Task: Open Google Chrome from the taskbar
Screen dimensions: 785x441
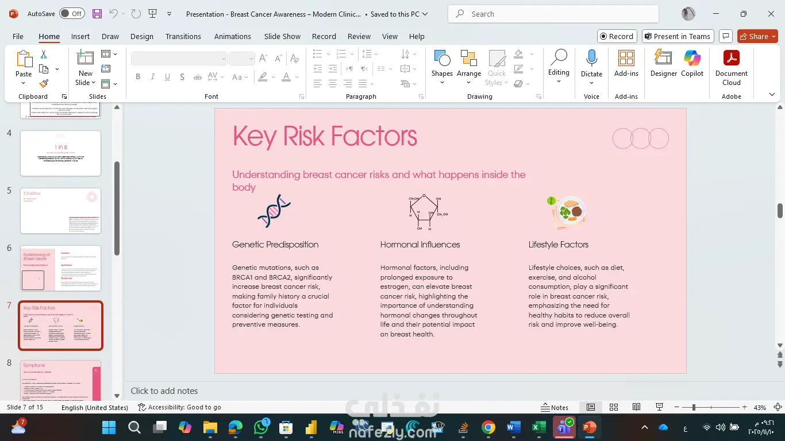Action: point(488,427)
